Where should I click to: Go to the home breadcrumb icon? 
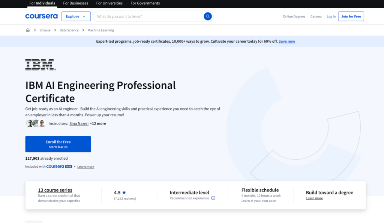click(28, 30)
